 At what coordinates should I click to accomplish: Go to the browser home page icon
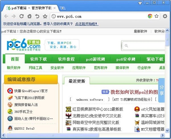[x=29, y=16]
